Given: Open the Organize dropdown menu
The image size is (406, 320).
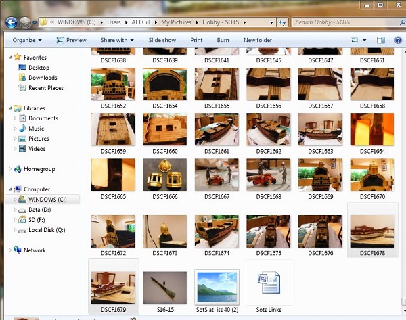Looking at the screenshot, I should pos(26,40).
